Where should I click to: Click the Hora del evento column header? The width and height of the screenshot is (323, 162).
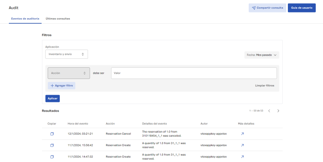pos(78,123)
